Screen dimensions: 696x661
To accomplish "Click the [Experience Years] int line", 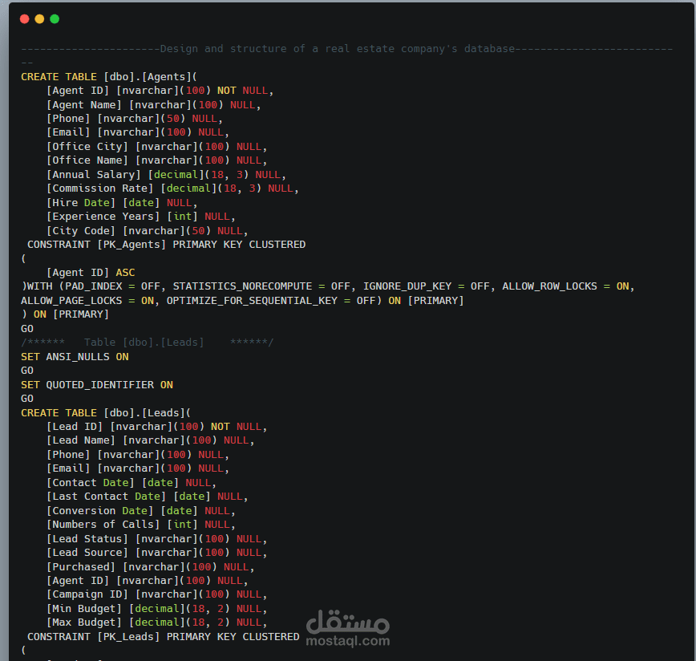I will [140, 217].
